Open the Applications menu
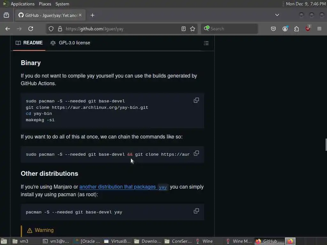The image size is (327, 245). pos(23,4)
